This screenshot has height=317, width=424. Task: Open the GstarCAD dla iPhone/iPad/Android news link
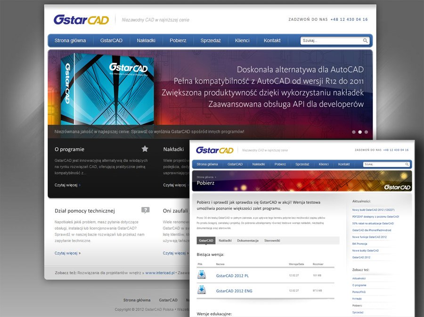(372, 230)
